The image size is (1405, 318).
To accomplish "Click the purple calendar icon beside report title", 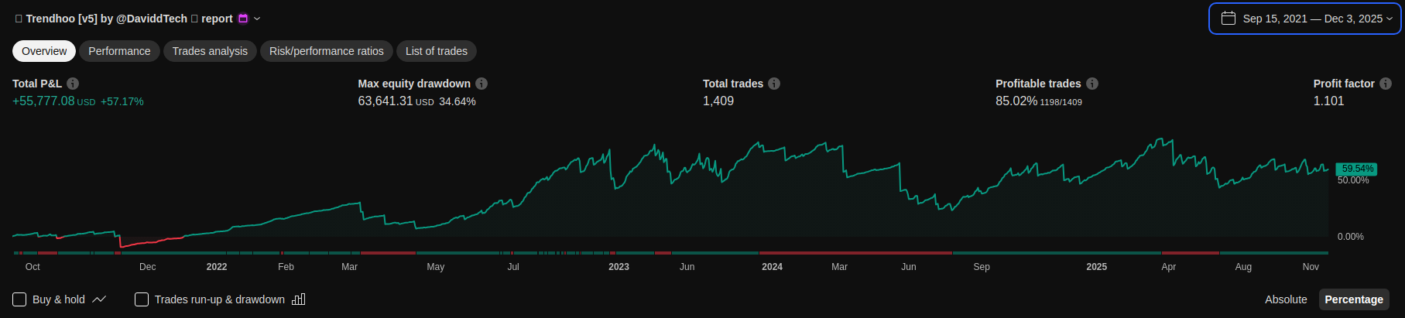I will (x=243, y=19).
